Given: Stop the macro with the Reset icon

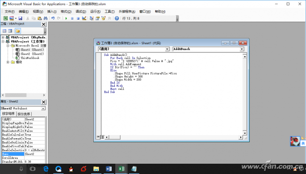Looking at the screenshot, I should tap(78, 18).
